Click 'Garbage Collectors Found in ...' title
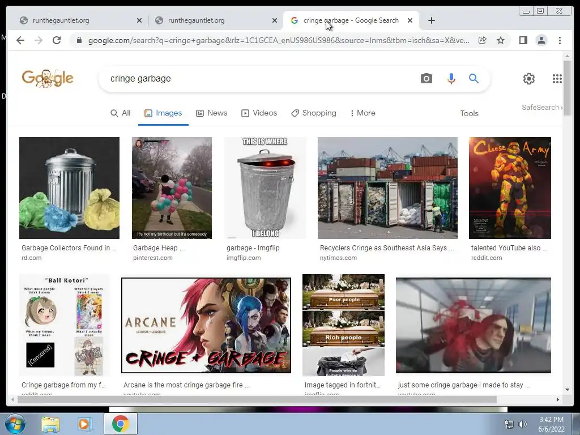The image size is (580, 435). coord(69,248)
